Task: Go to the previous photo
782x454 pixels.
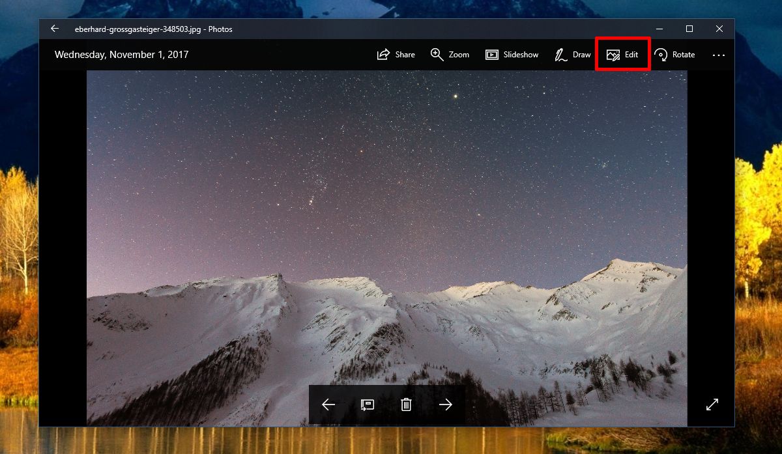Action: [328, 405]
